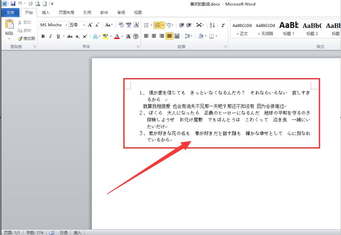Increase paragraph indent
Viewport: 341px width, 235px height.
(x=189, y=25)
